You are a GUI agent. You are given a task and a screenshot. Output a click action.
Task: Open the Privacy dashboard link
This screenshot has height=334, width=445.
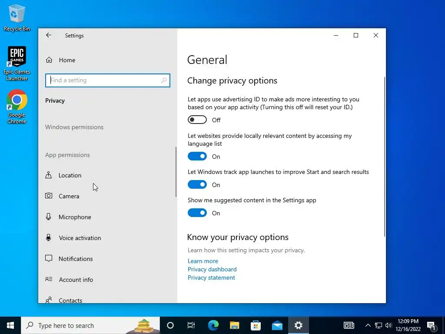click(212, 269)
